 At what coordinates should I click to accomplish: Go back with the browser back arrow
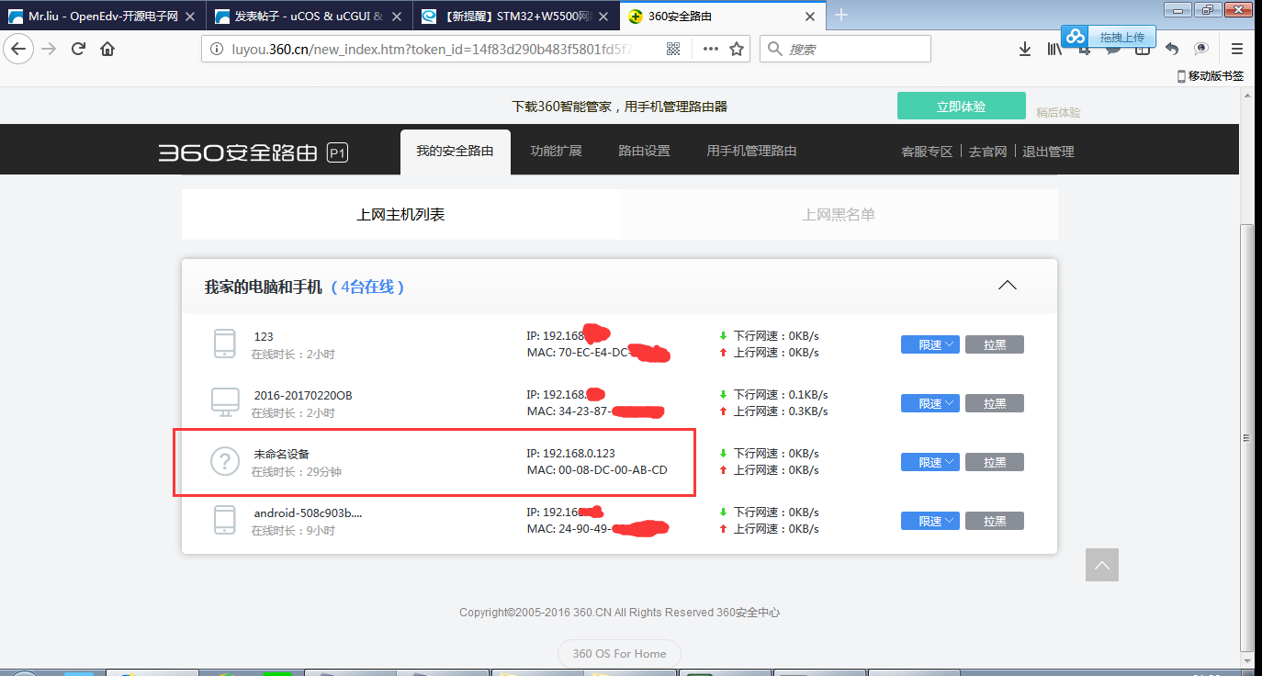pyautogui.click(x=18, y=49)
